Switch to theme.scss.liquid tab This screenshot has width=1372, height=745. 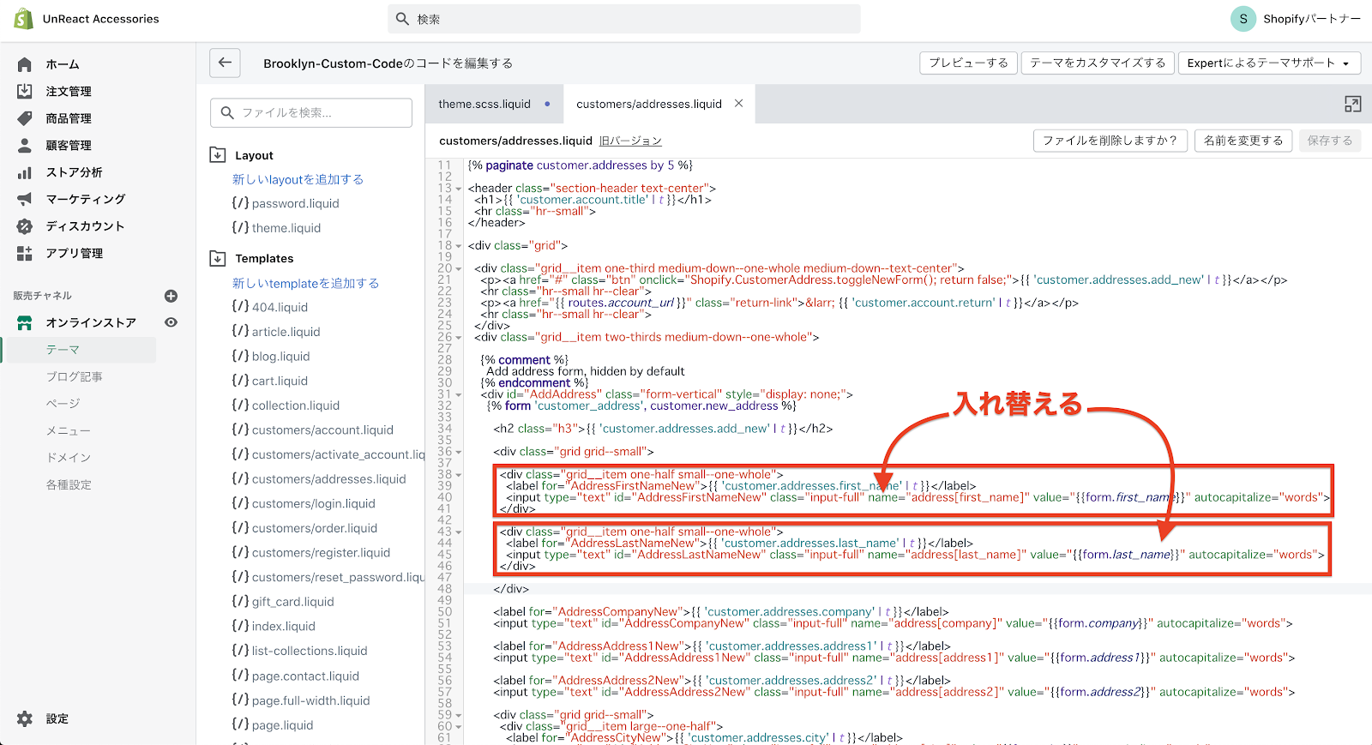coord(484,104)
